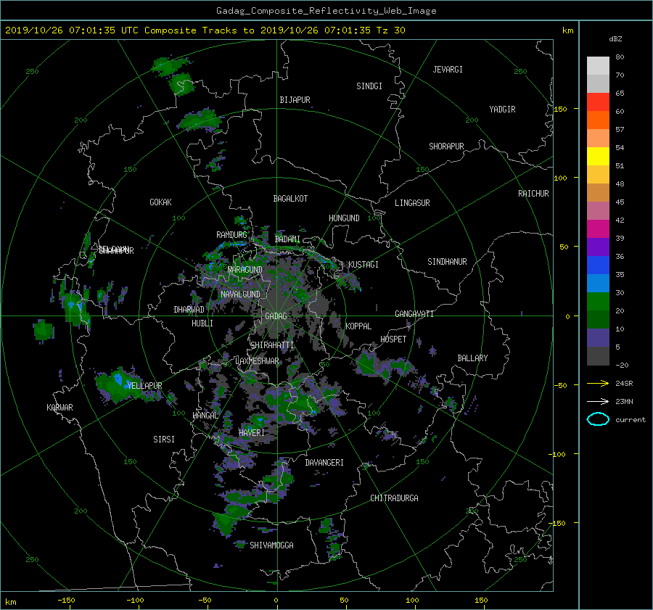Click the LINGASUR city label
Viewport: 653px width, 610px height.
(x=412, y=203)
